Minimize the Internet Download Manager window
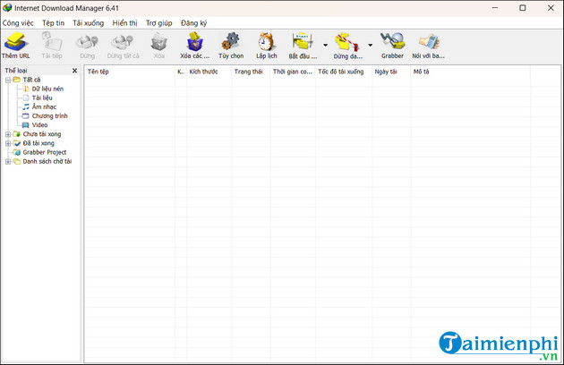Image resolution: width=564 pixels, height=365 pixels. 495,7
